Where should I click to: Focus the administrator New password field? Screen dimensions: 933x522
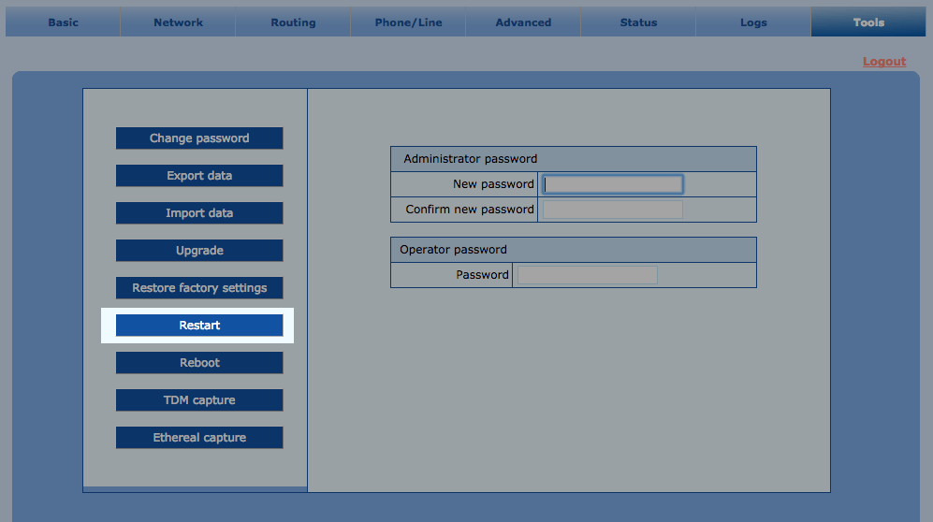pos(613,184)
